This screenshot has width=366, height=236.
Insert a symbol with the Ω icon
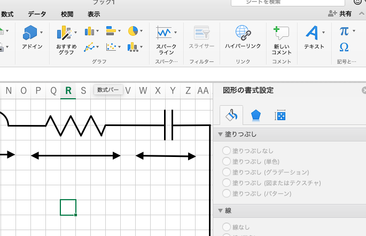[x=344, y=47]
